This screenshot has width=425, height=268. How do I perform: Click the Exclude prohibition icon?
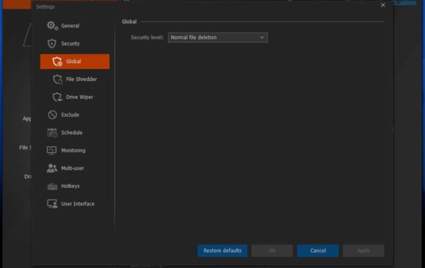52,115
